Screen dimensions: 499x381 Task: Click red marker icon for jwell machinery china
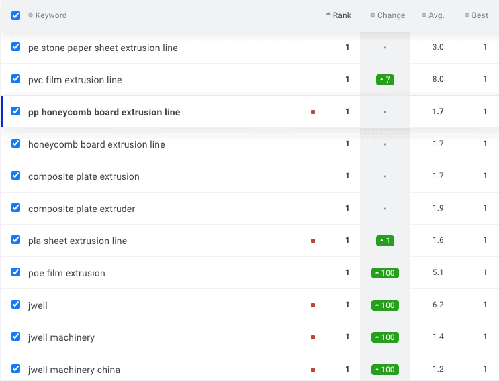[x=313, y=370]
